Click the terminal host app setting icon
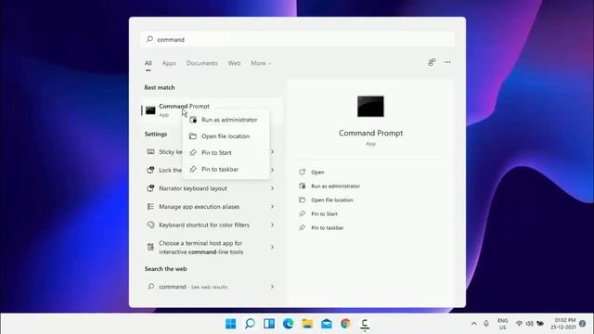This screenshot has width=594, height=334. tap(150, 248)
